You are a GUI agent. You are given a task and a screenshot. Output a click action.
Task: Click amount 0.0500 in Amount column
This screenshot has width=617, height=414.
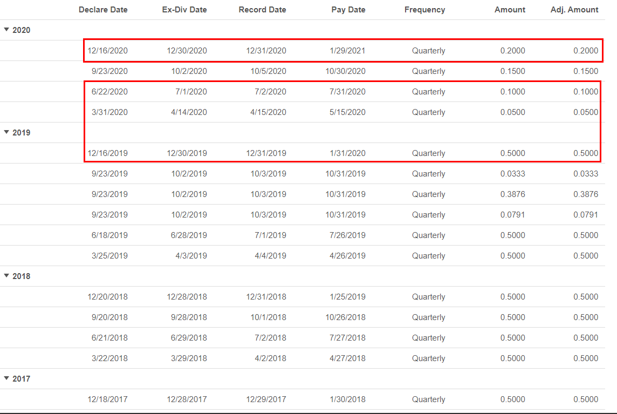tap(513, 112)
